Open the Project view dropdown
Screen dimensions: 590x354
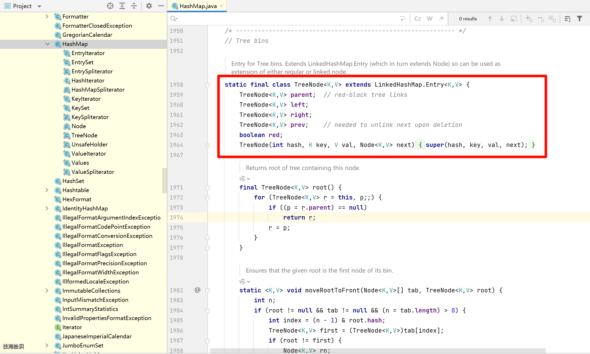(x=39, y=6)
